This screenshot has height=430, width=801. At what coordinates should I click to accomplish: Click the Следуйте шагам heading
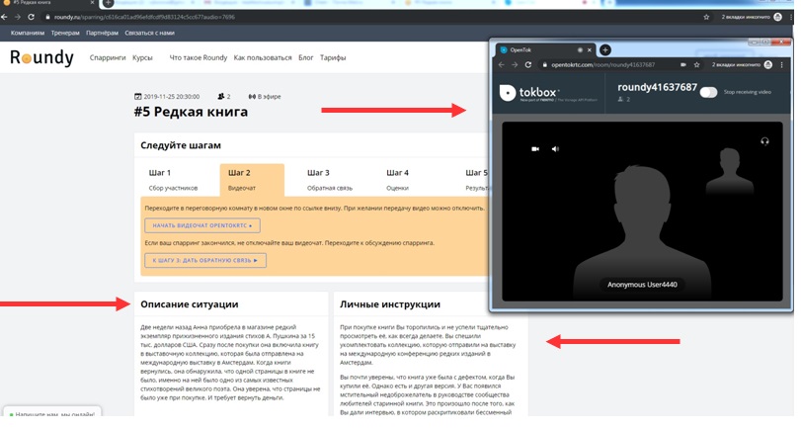point(181,145)
